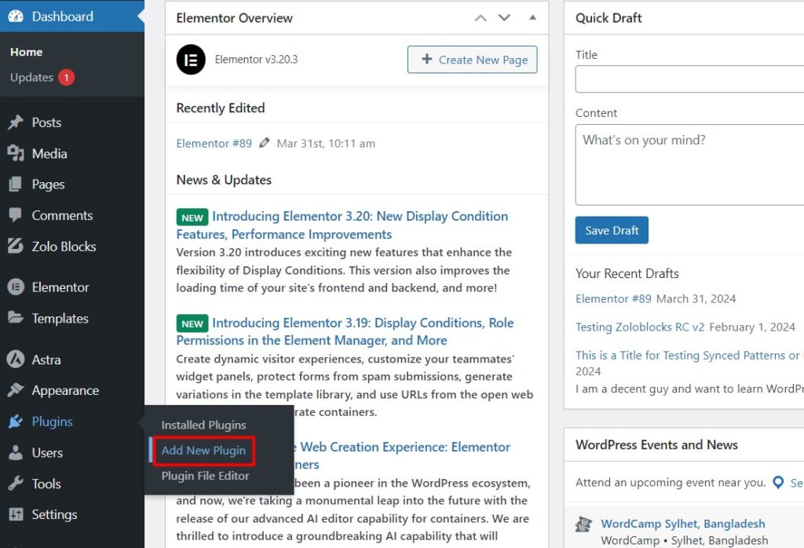Click the Appearance paintbrush icon
This screenshot has height=548, width=804.
point(16,390)
